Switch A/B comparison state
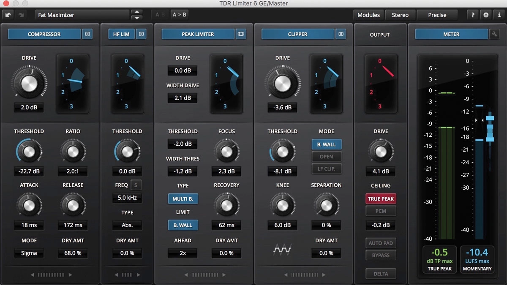This screenshot has height=285, width=507. [x=160, y=15]
